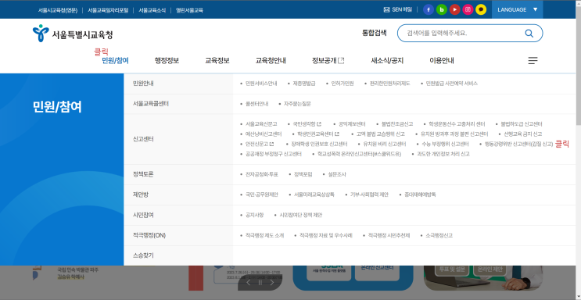Click the 서울미래교육상상톡 link

click(314, 195)
